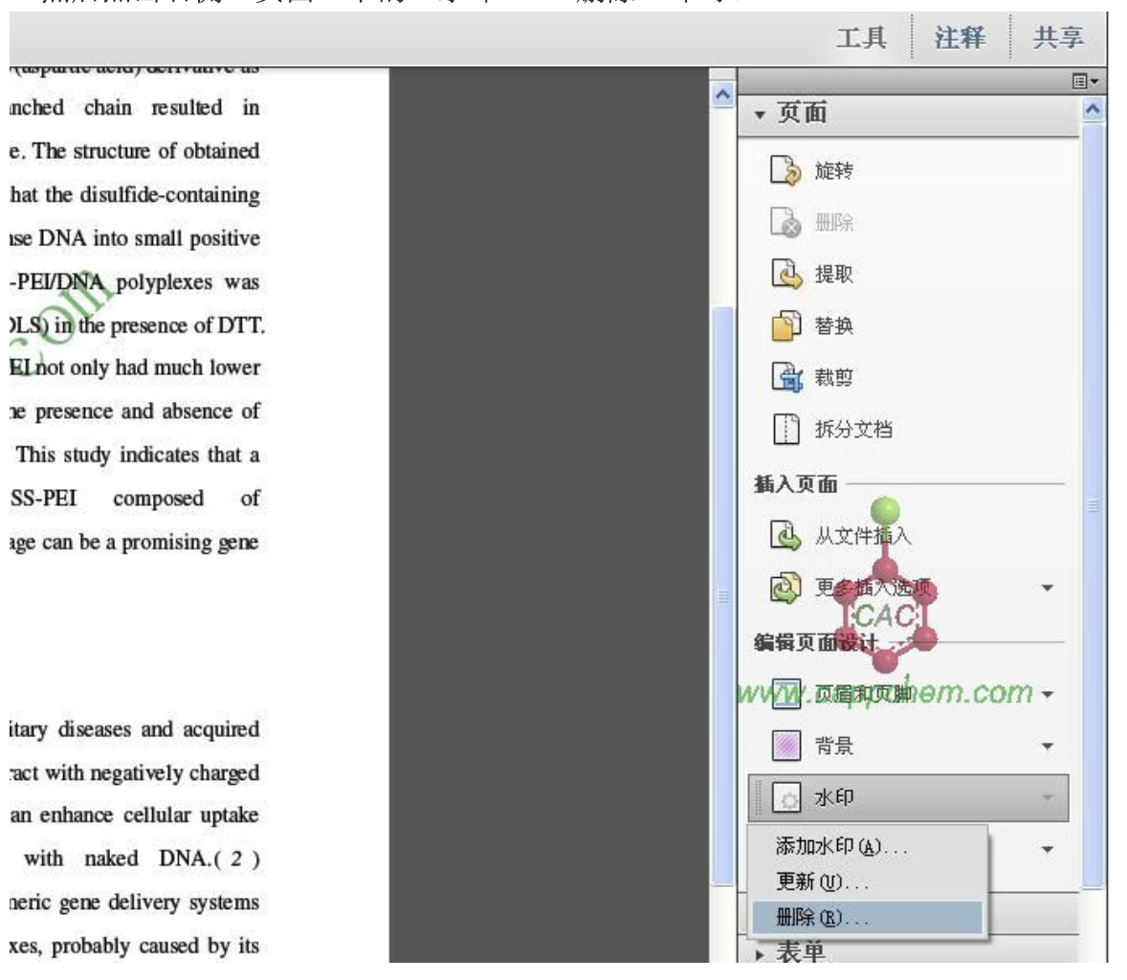The height and width of the screenshot is (980, 1127).
Task: Open the panel options menu icon
Action: pos(1084,81)
